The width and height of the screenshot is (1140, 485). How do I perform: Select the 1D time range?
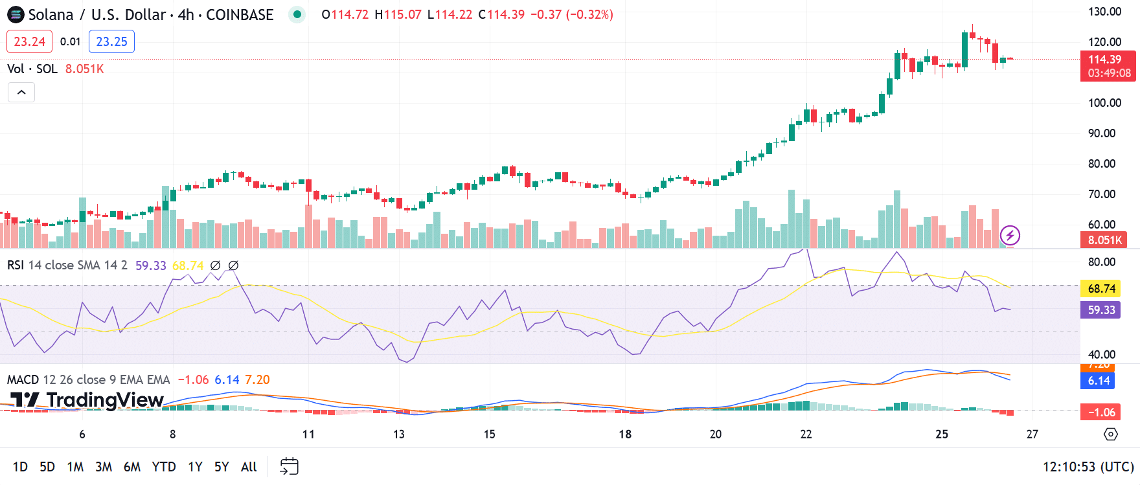[x=20, y=466]
